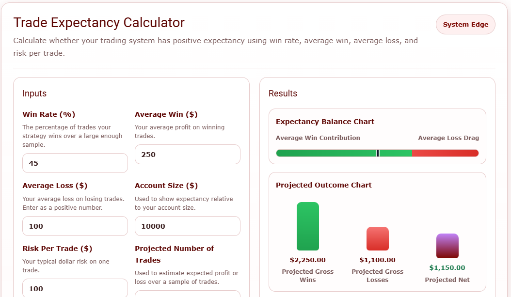Click the $1,150.00 projected net value
The width and height of the screenshot is (511, 297).
pyautogui.click(x=447, y=267)
